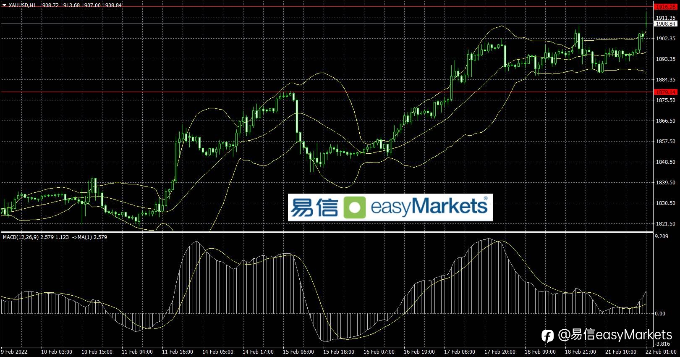Click the 10 Feb 15:00 time label
680x357 pixels.
click(97, 352)
